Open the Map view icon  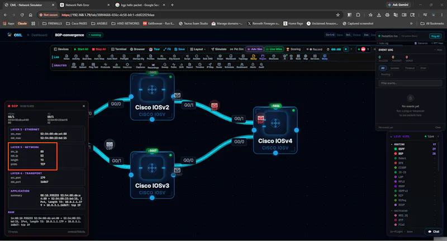[x=306, y=57]
